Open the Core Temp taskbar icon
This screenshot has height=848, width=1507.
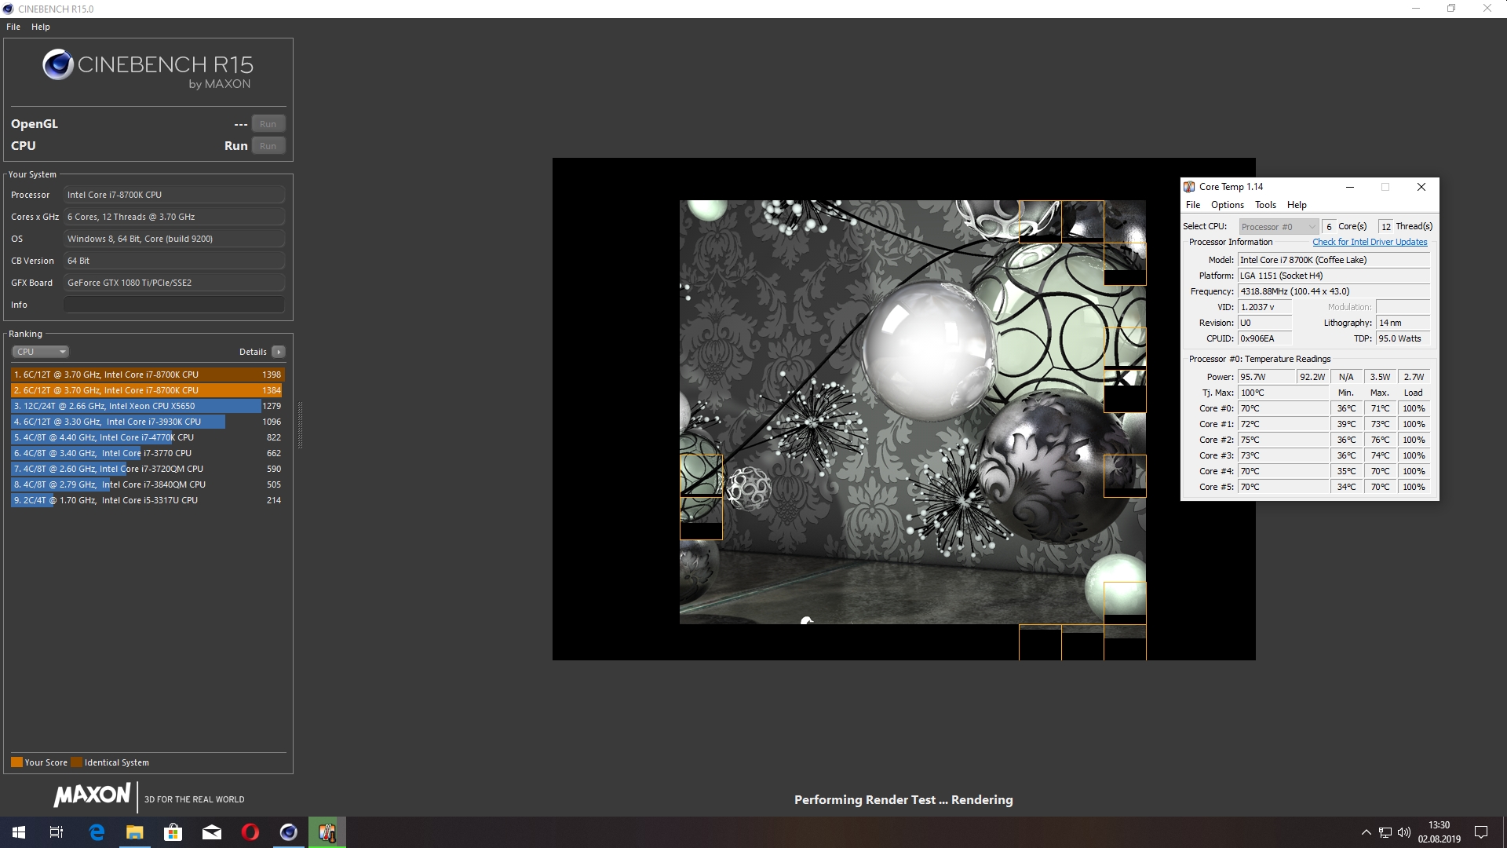pos(327,832)
